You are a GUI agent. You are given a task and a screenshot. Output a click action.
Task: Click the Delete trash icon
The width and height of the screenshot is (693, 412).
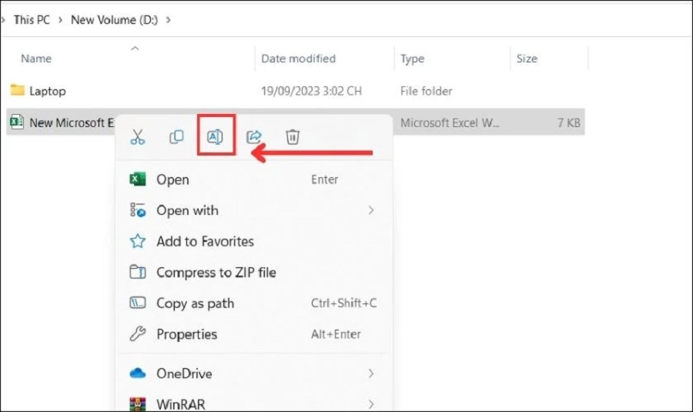293,137
